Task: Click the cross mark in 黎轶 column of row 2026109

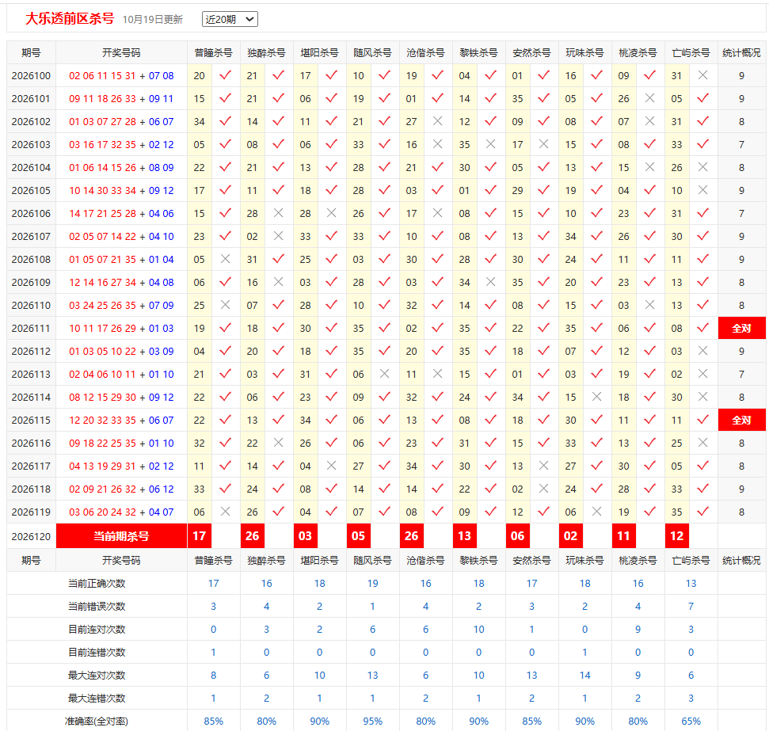Action: 490,282
